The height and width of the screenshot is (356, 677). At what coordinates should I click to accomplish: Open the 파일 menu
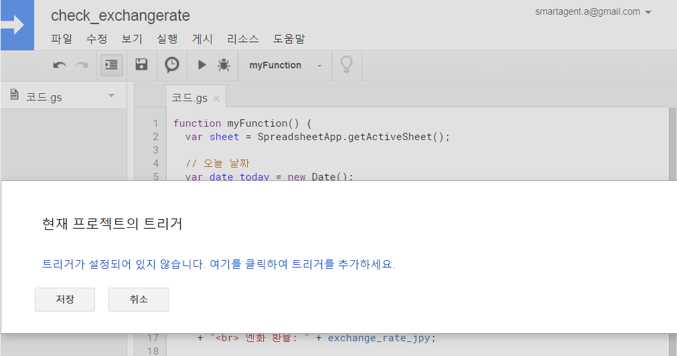click(x=62, y=39)
